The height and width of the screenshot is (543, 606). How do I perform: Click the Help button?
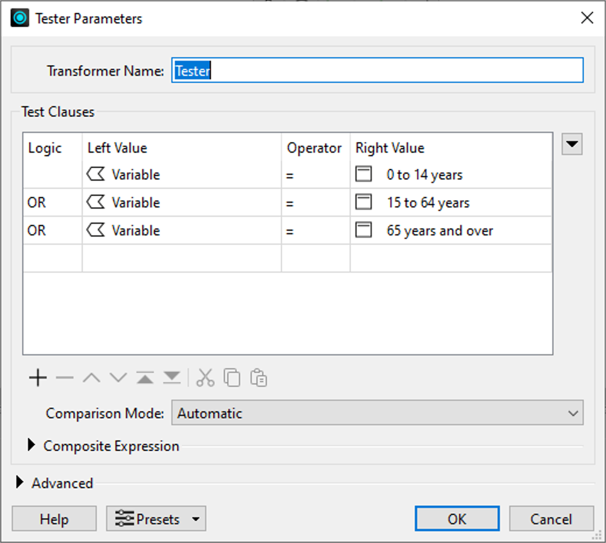(x=54, y=519)
